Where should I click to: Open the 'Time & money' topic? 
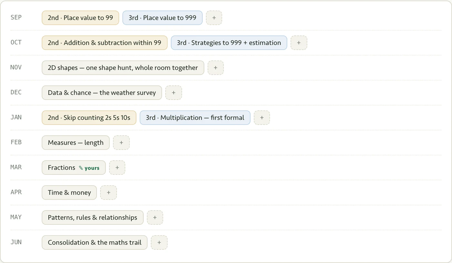coord(69,193)
